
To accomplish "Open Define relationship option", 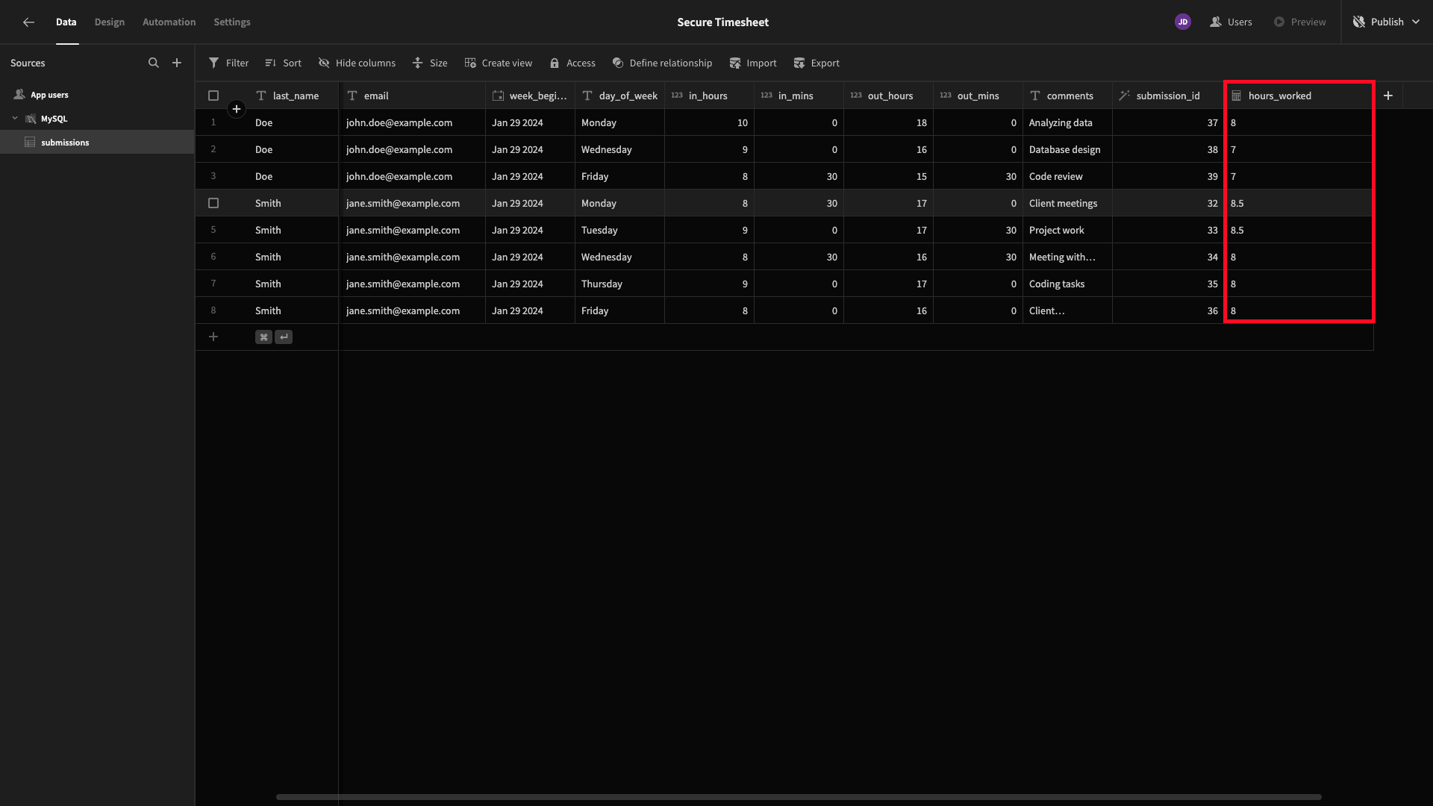I will click(x=662, y=63).
